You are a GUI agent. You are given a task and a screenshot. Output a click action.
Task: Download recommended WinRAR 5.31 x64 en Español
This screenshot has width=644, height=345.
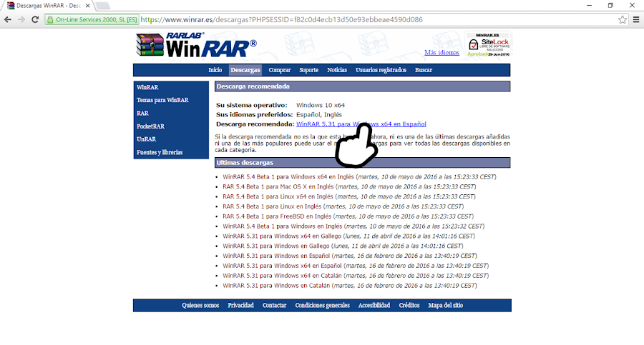click(x=361, y=124)
